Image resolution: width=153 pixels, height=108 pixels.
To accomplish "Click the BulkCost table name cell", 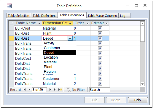I will pos(28,28).
